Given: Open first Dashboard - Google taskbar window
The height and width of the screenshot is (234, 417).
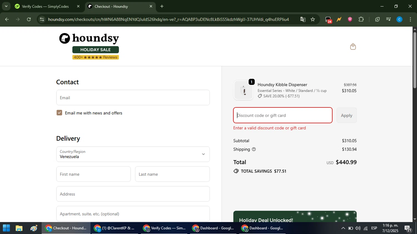Looking at the screenshot, I should [213, 228].
